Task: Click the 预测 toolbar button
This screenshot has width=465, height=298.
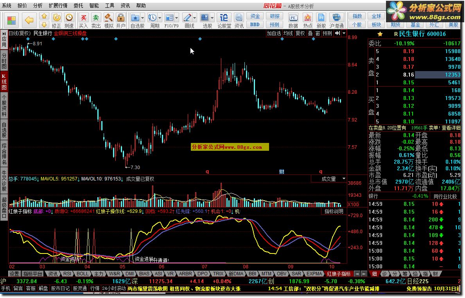Action: coord(274,25)
